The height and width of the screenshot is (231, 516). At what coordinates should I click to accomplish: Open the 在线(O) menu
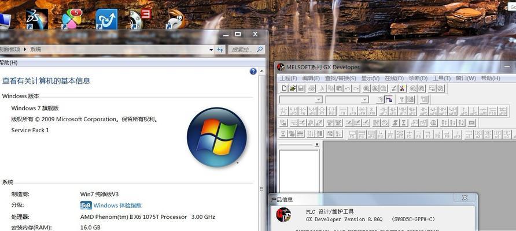[x=395, y=78]
